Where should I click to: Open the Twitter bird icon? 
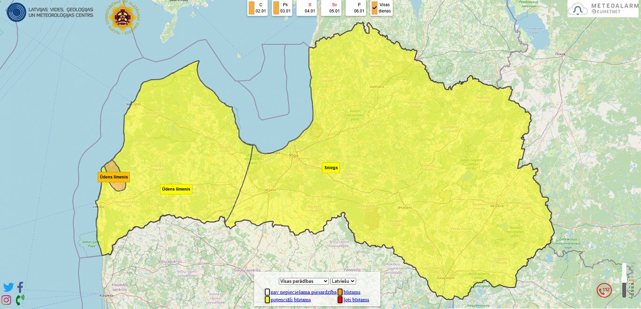coord(8,287)
